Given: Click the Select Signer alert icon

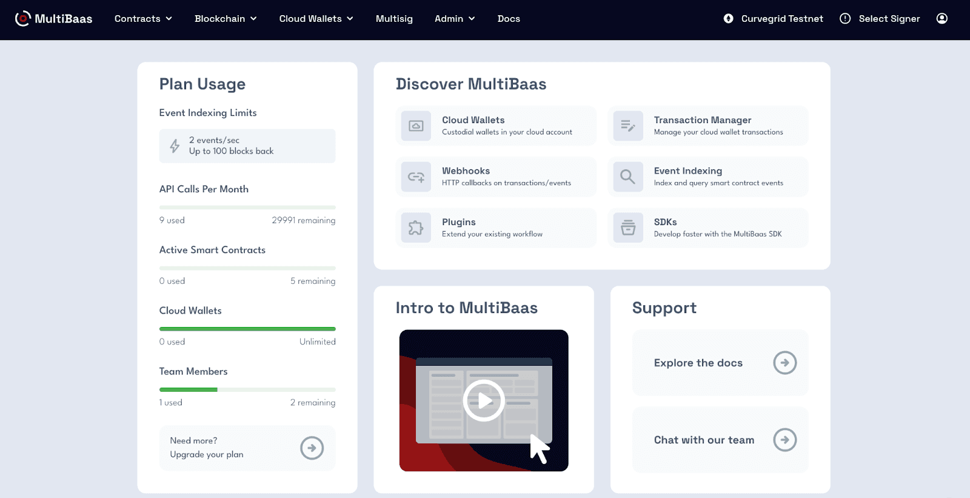Looking at the screenshot, I should point(845,19).
